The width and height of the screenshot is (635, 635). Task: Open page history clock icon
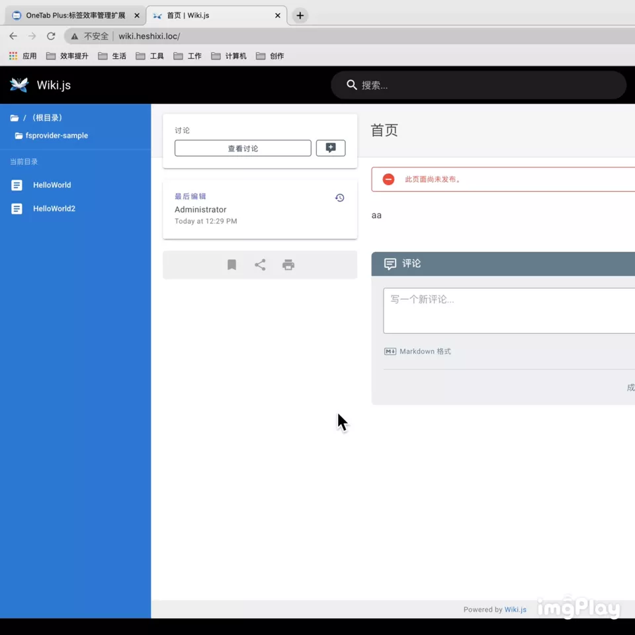pyautogui.click(x=339, y=198)
